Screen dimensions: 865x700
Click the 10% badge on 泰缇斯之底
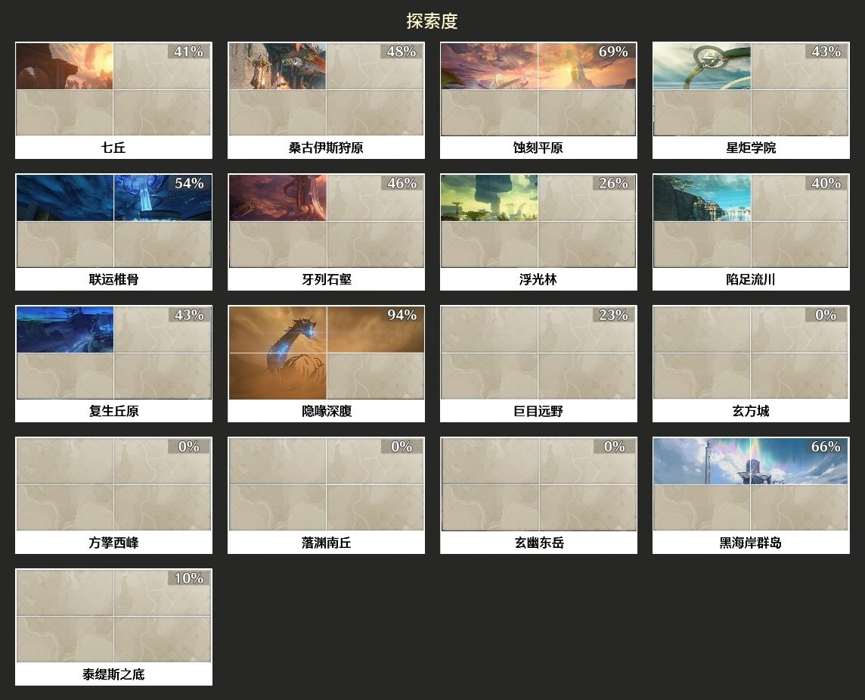click(x=189, y=578)
